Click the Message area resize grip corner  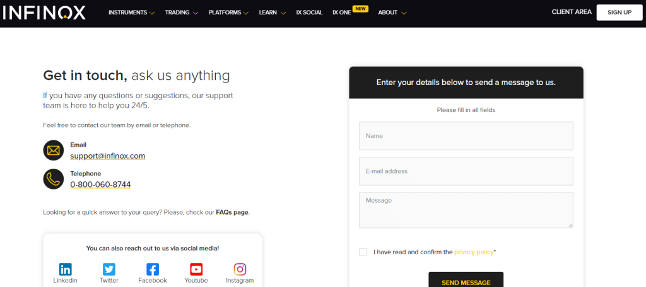tap(570, 225)
